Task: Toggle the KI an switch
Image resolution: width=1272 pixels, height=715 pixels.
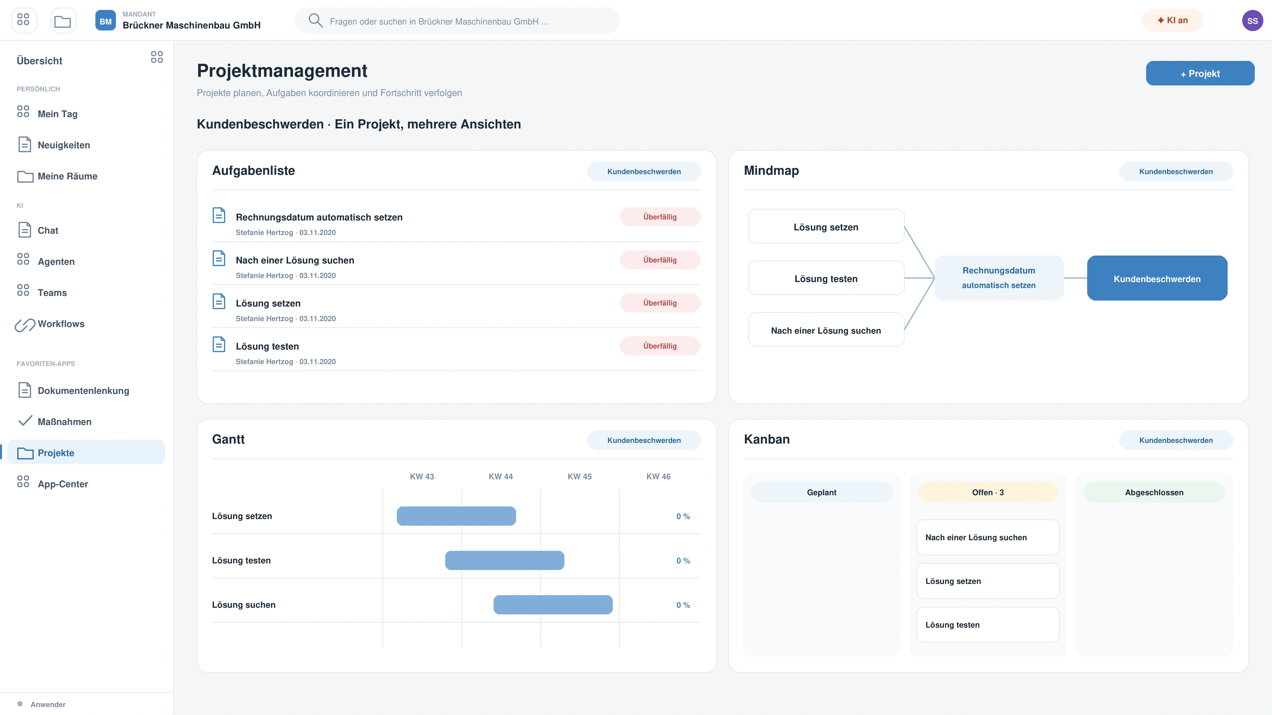Action: (1172, 20)
